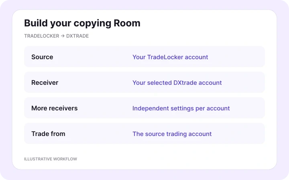Click the 'ILLUSTRATIVE WORKFLOW' caption
289x180 pixels.
point(51,159)
